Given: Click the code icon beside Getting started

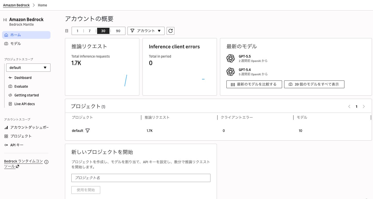Looking at the screenshot, I should [x=10, y=95].
